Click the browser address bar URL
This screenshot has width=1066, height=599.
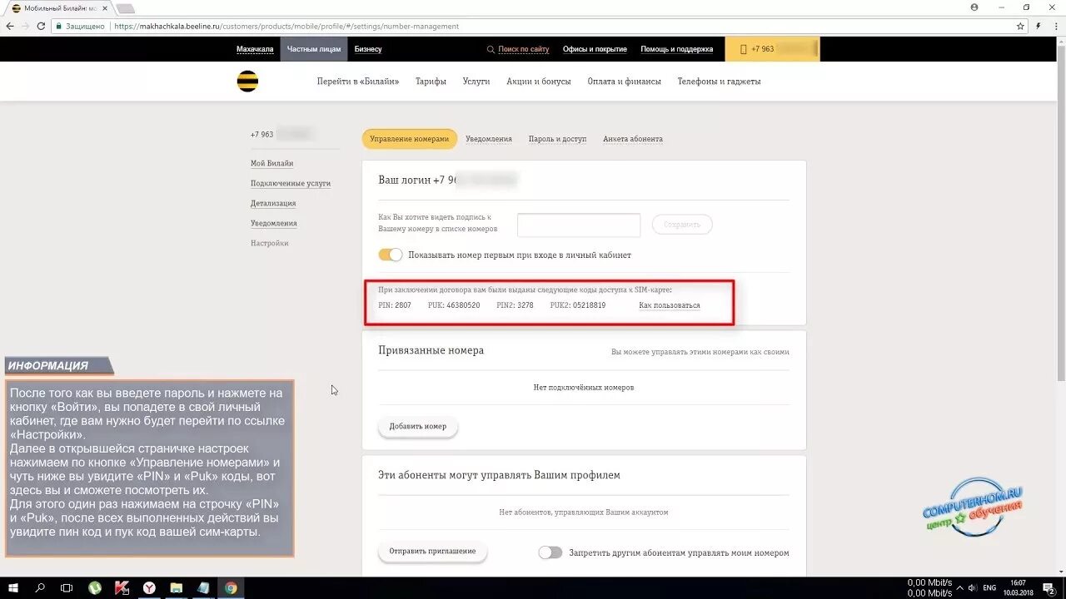coord(286,26)
